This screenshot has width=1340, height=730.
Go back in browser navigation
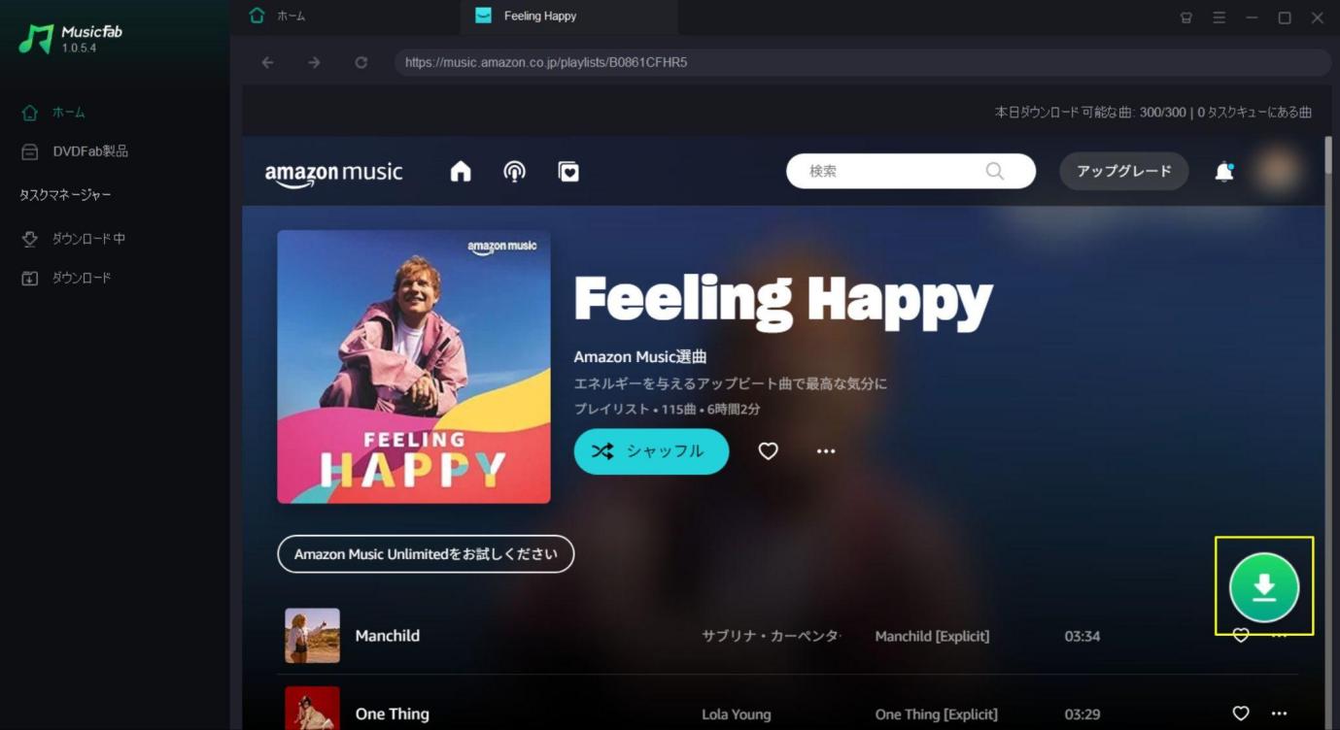coord(267,62)
